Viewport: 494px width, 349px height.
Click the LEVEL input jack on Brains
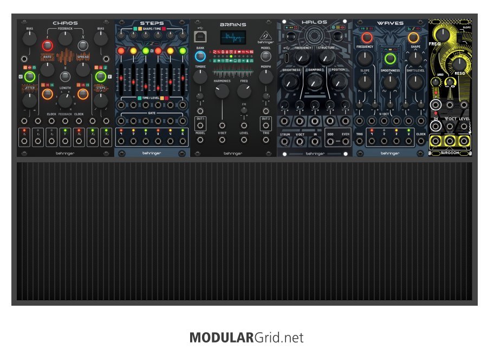pyautogui.click(x=244, y=140)
